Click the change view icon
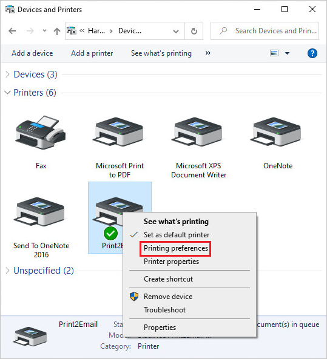This screenshot has height=359, width=327. coord(274,53)
